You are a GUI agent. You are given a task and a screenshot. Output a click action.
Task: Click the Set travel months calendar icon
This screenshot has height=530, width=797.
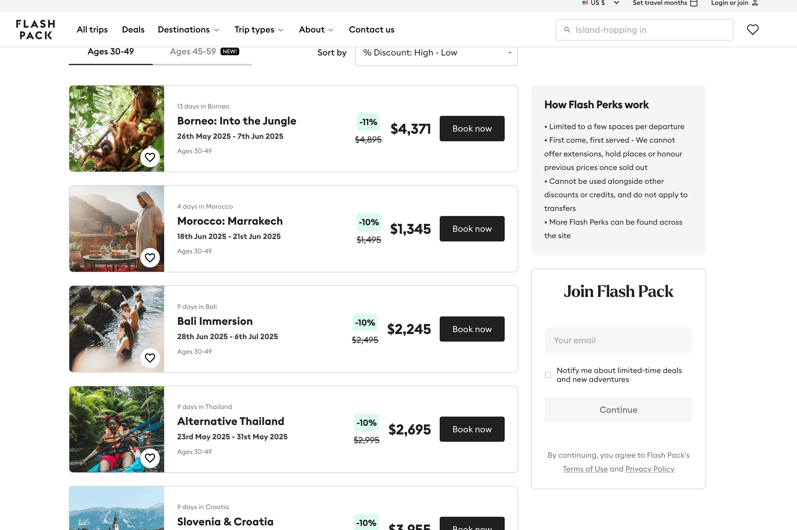694,3
